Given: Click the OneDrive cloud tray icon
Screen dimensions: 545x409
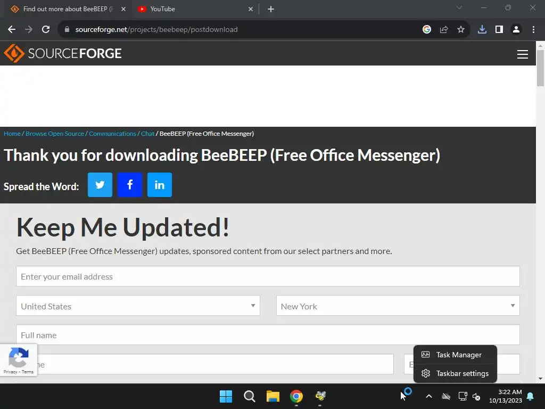Looking at the screenshot, I should [446, 396].
